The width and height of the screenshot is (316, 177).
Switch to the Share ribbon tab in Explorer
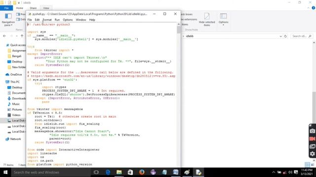point(33,8)
